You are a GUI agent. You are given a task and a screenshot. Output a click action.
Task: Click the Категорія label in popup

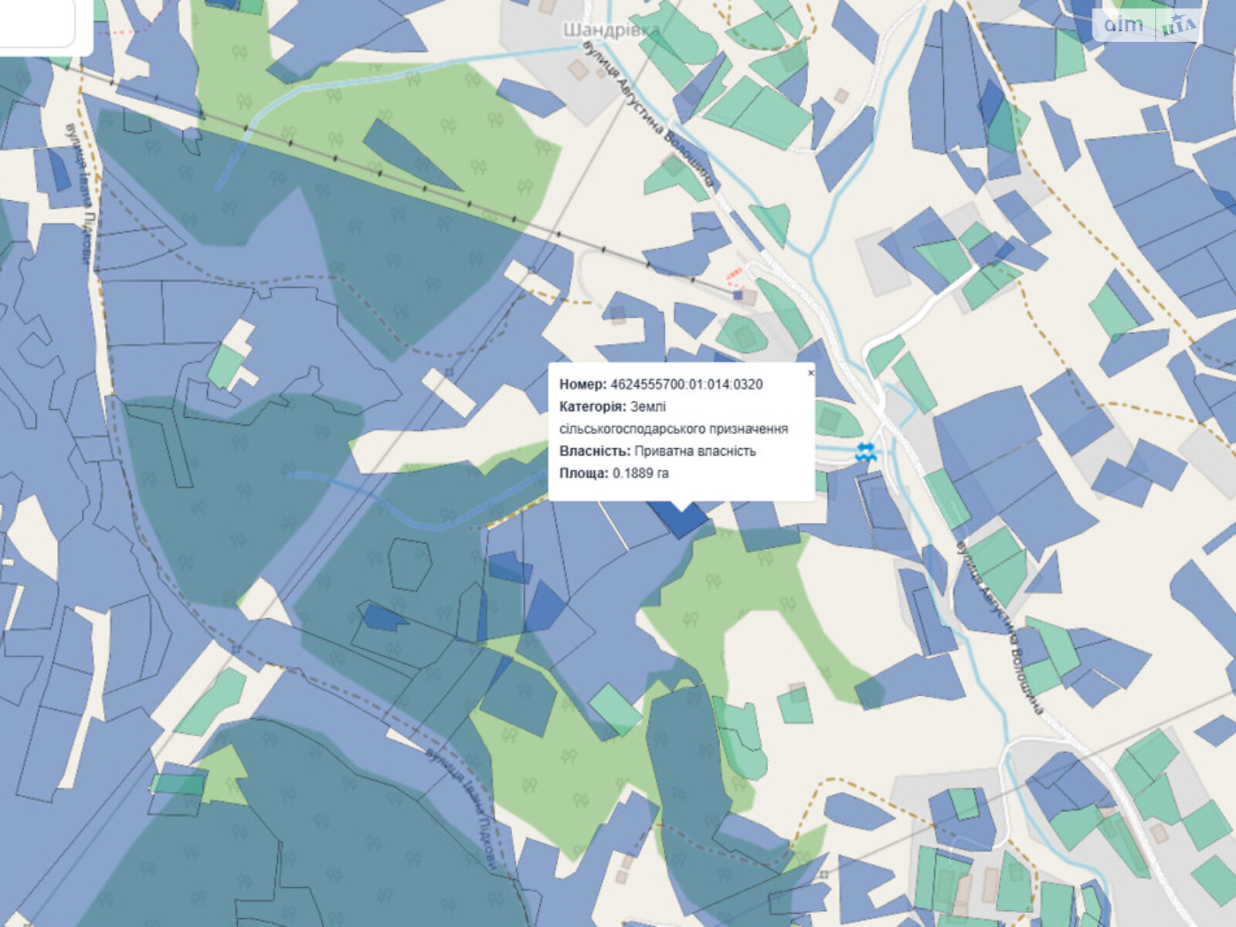tap(593, 406)
